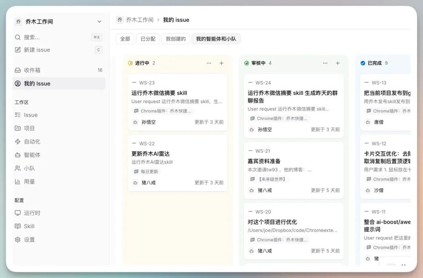The image size is (423, 278).
Task: Click the search magnifier icon
Action: click(18, 37)
